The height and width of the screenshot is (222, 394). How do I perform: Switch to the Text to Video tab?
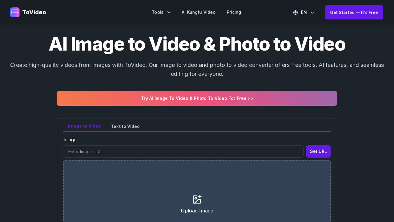coord(125,126)
